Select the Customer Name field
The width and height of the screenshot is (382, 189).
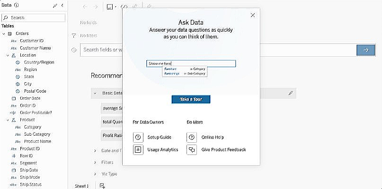tap(36, 48)
